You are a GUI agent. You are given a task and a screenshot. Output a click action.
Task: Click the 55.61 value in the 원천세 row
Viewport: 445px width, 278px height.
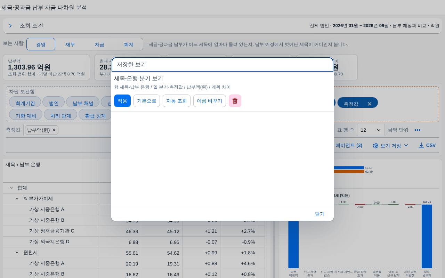(132, 253)
